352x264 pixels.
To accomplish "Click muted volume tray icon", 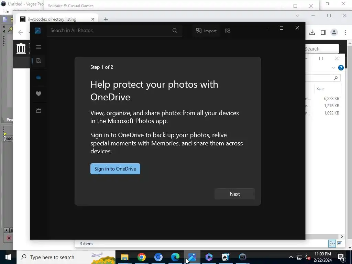I will click(x=308, y=257).
